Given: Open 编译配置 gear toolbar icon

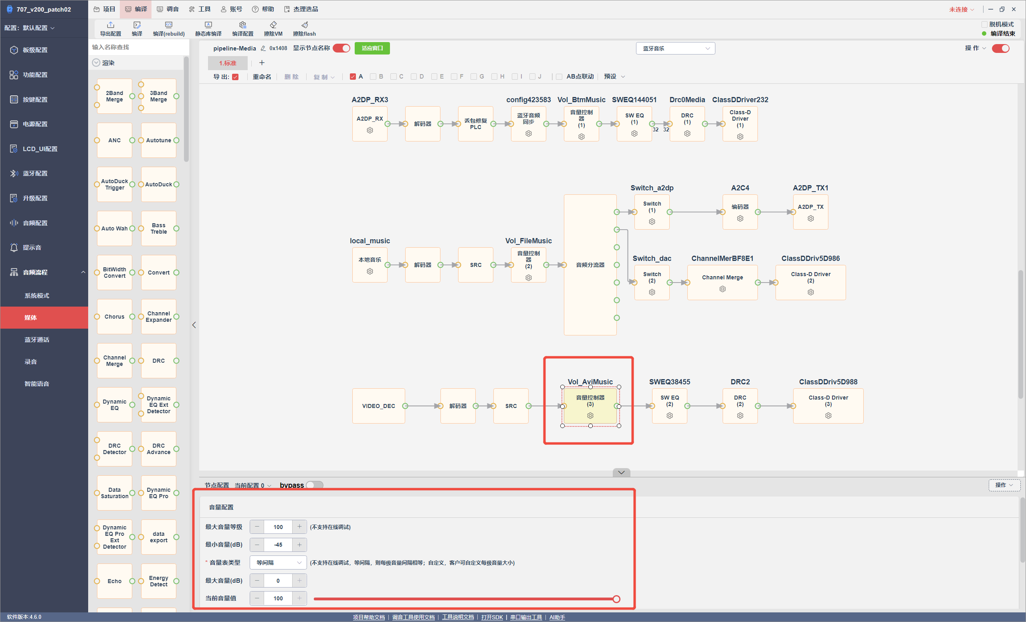Looking at the screenshot, I should (x=243, y=29).
